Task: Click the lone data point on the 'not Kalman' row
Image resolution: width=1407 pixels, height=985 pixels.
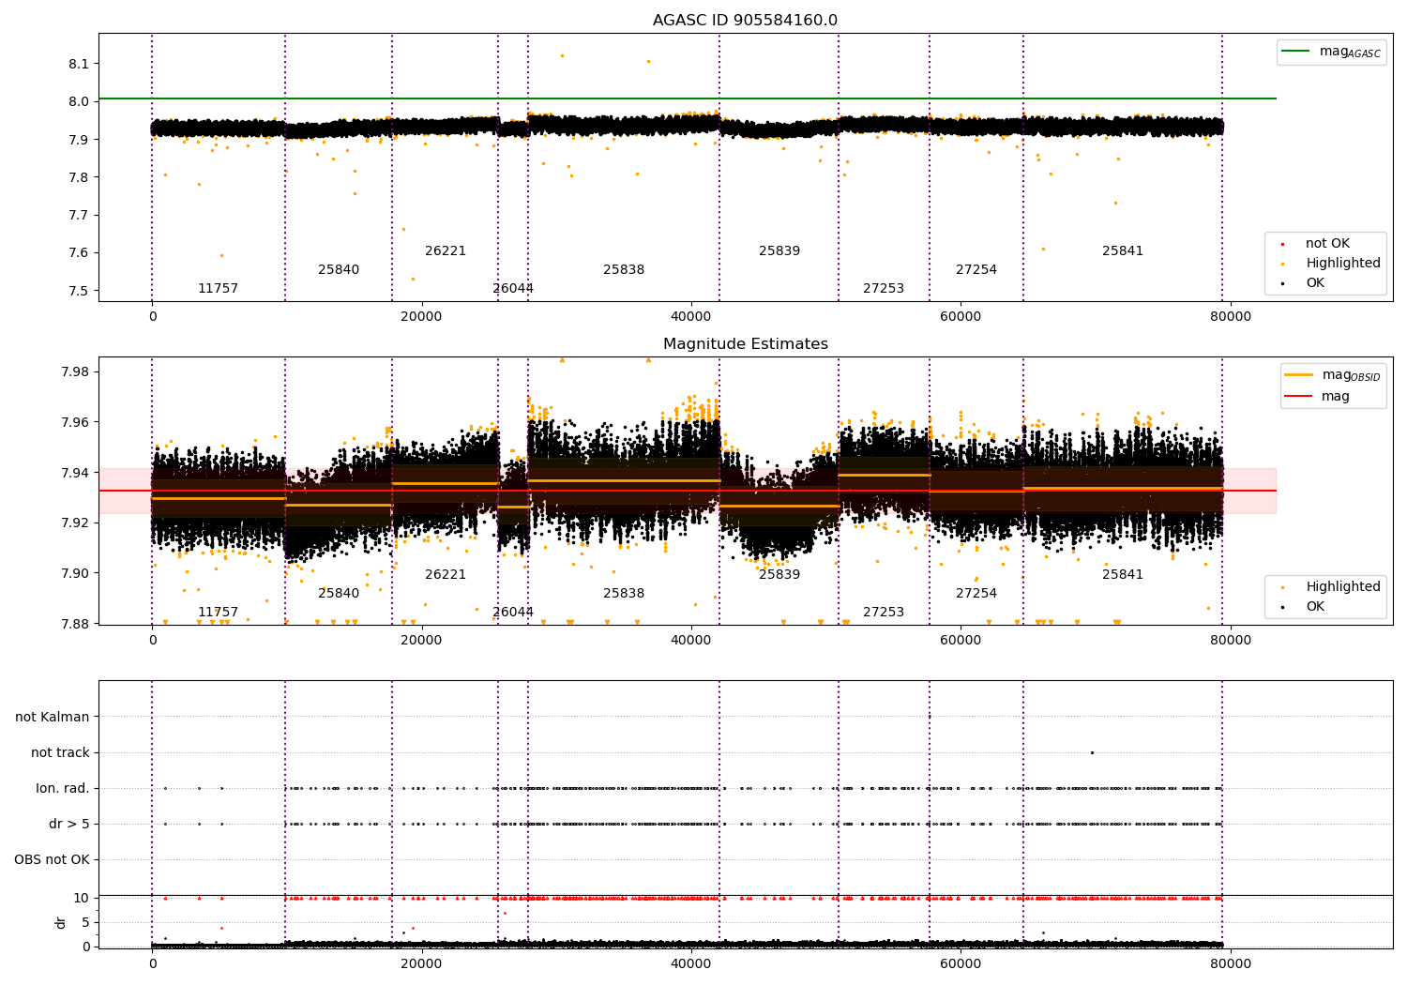Action: (x=930, y=717)
